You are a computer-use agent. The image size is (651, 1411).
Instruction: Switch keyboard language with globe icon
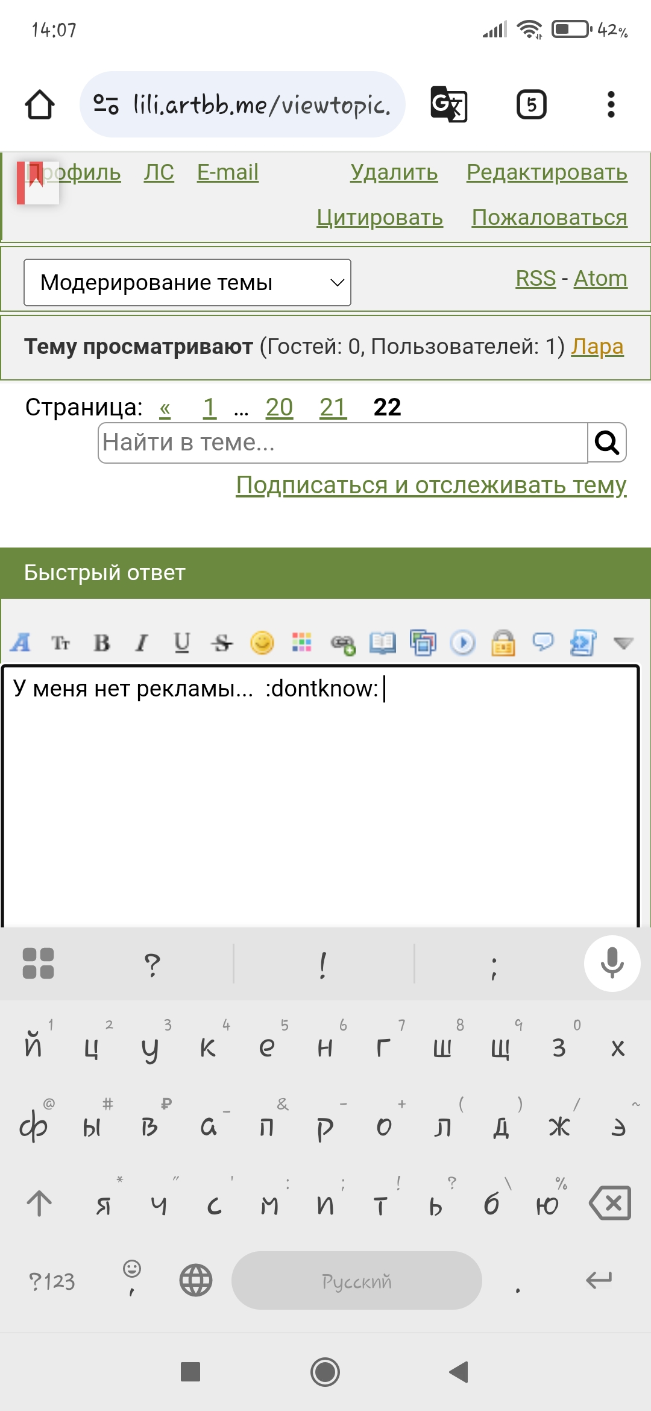(x=196, y=1280)
